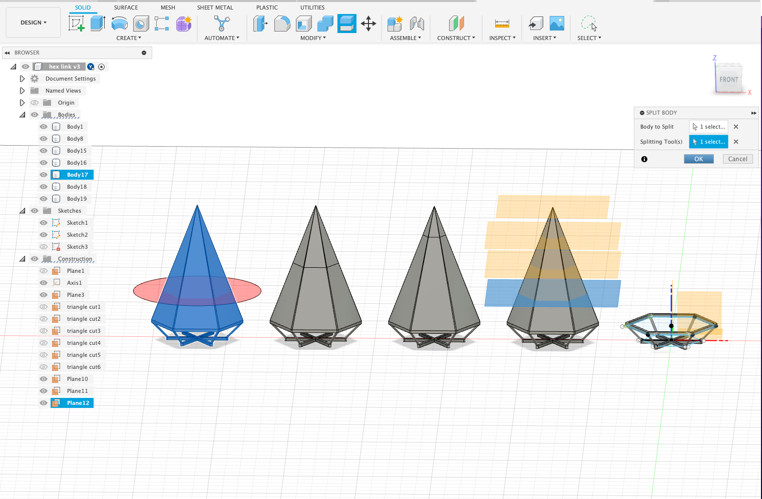The height and width of the screenshot is (499, 762).
Task: Show Sketch3 using its eye icon
Action: [x=44, y=247]
